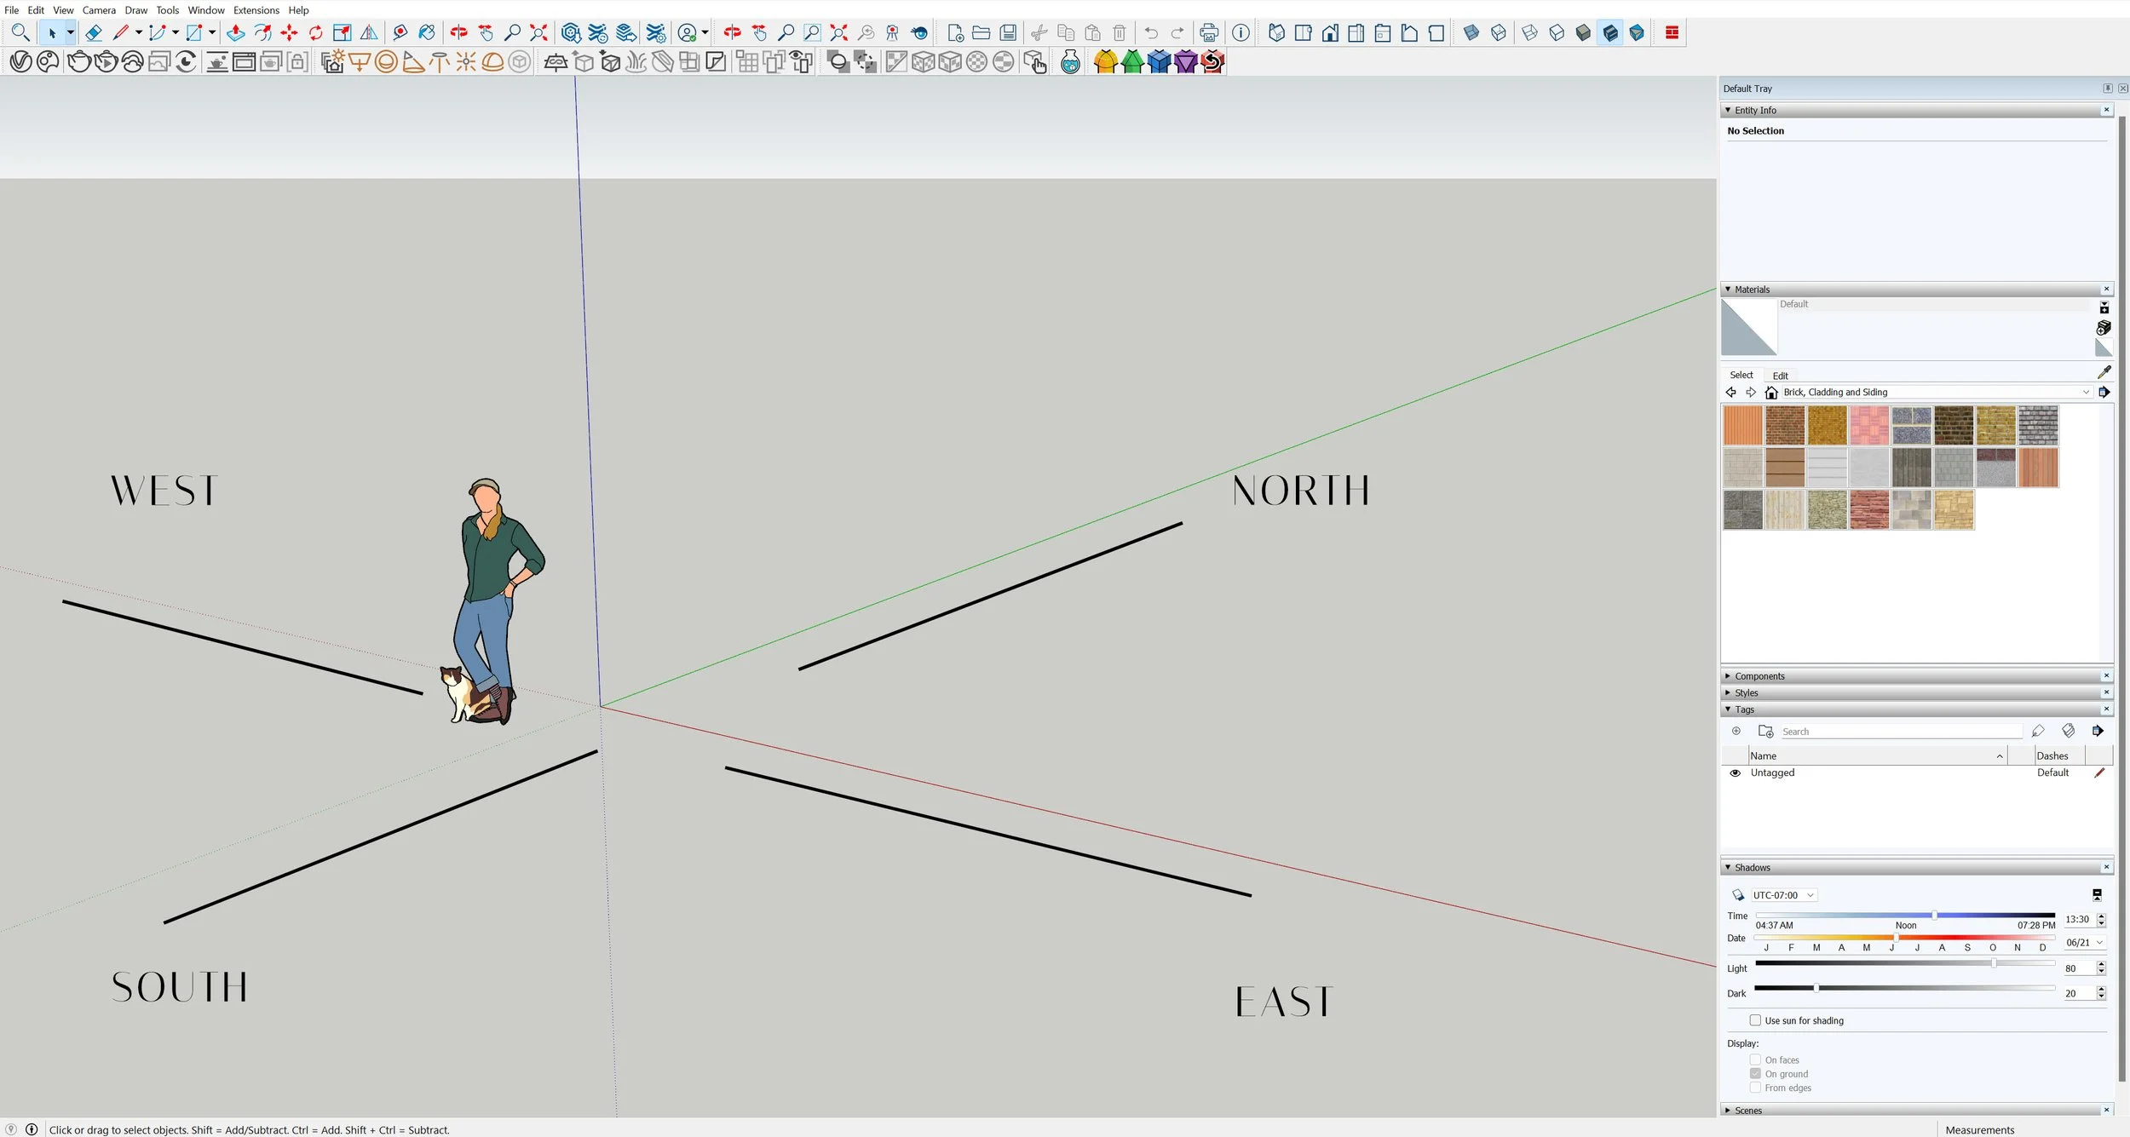Image resolution: width=2130 pixels, height=1137 pixels.
Task: Click the Undo button
Action: pos(1150,32)
